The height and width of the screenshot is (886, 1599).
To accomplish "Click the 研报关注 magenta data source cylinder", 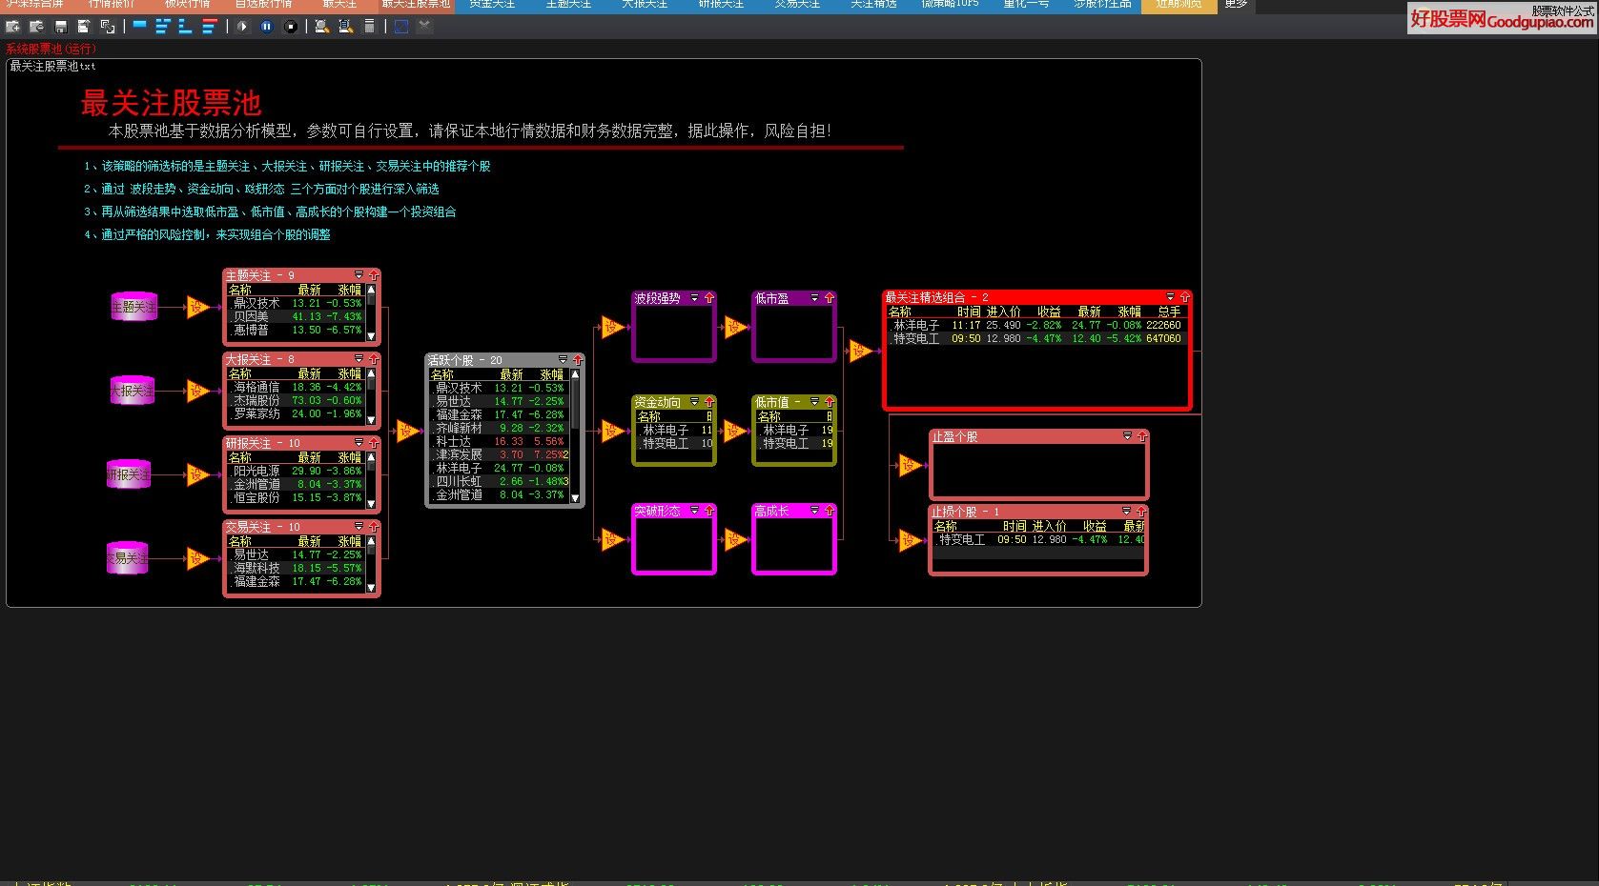I will pyautogui.click(x=129, y=474).
